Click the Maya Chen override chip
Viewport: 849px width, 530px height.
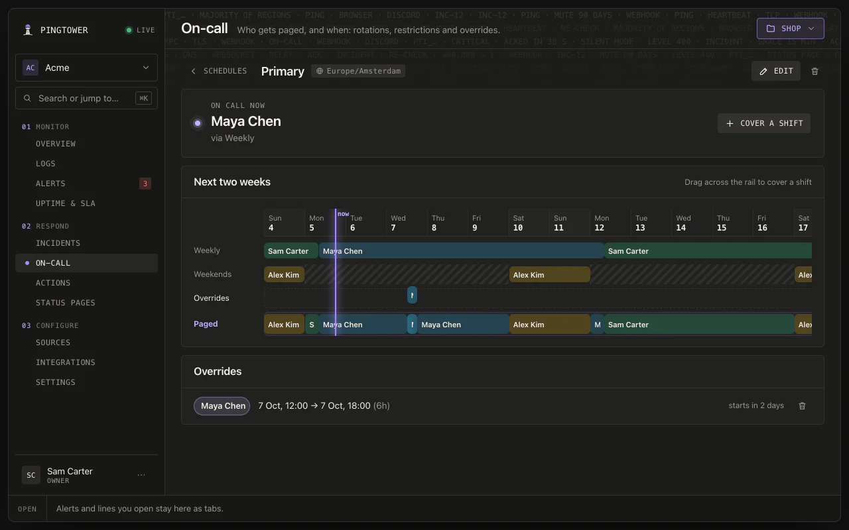point(222,405)
